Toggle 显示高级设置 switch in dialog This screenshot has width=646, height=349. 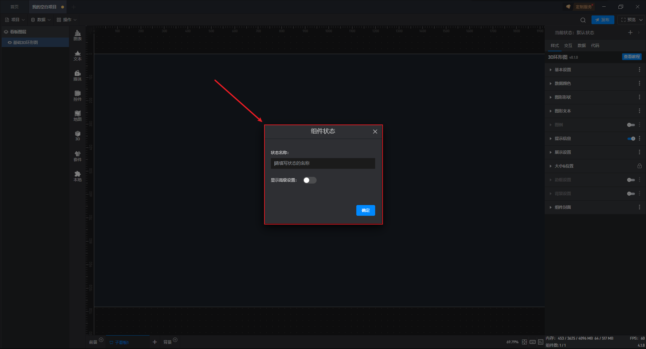coord(310,180)
